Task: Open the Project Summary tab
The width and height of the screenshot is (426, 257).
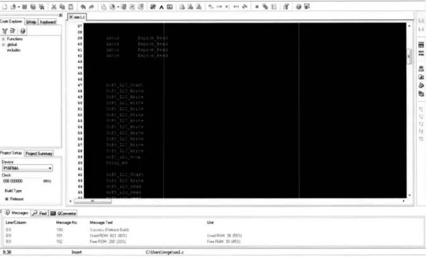Action: 39,154
